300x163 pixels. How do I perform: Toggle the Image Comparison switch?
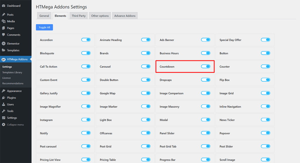point(206,93)
